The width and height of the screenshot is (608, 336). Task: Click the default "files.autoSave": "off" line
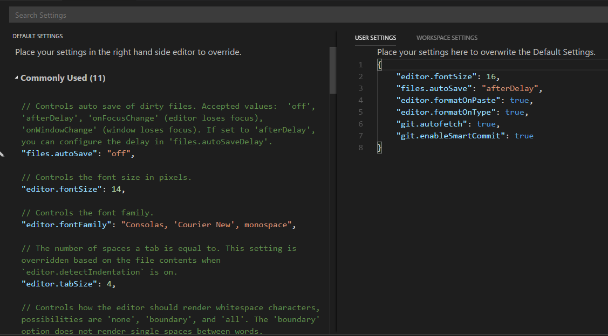pyautogui.click(x=78, y=153)
